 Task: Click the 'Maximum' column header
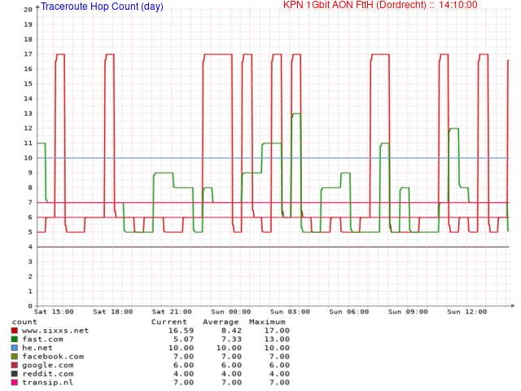point(267,322)
